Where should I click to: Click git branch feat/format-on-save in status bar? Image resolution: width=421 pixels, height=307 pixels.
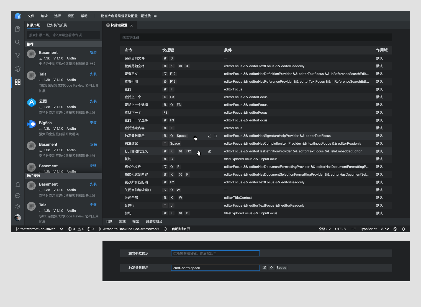point(35,229)
